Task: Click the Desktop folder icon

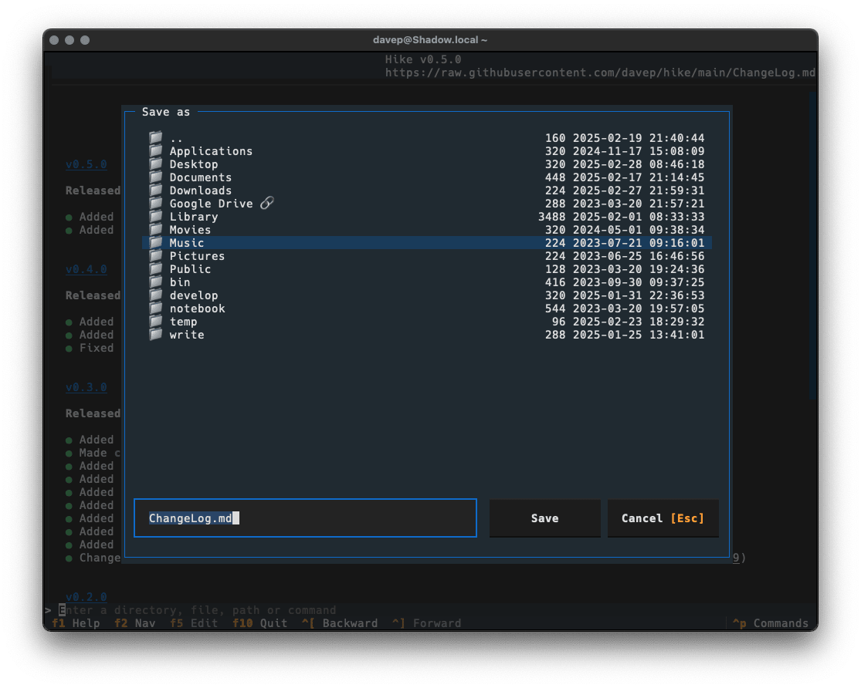Action: pos(156,164)
